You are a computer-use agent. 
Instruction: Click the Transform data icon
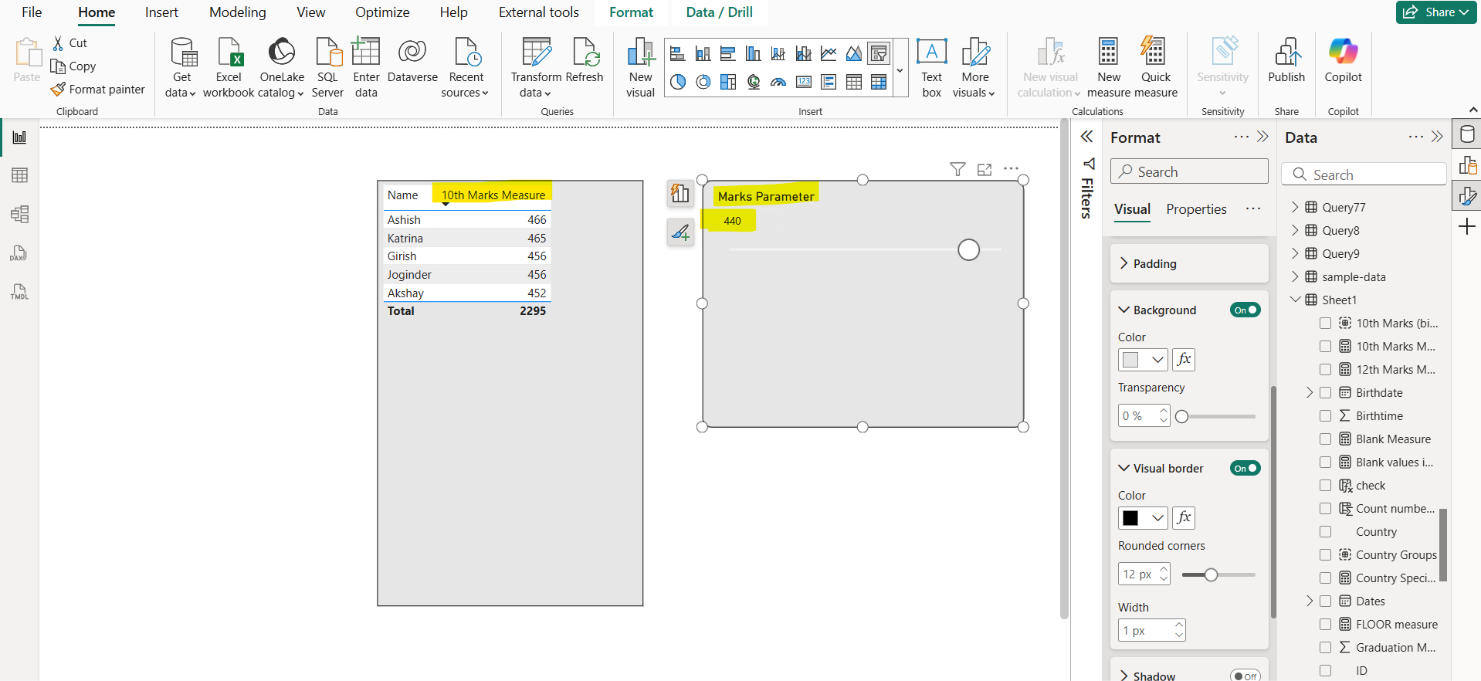pyautogui.click(x=536, y=54)
